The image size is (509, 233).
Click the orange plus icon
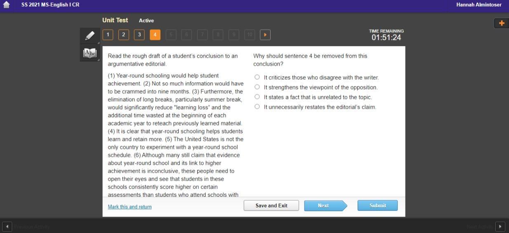click(501, 23)
